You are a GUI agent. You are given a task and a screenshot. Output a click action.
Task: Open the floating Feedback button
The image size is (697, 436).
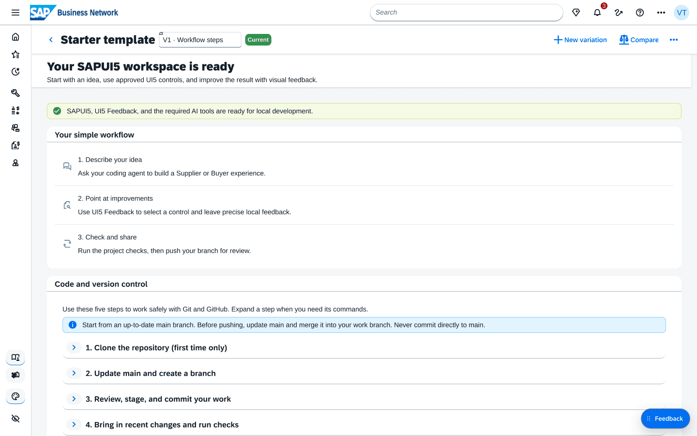pos(666,419)
